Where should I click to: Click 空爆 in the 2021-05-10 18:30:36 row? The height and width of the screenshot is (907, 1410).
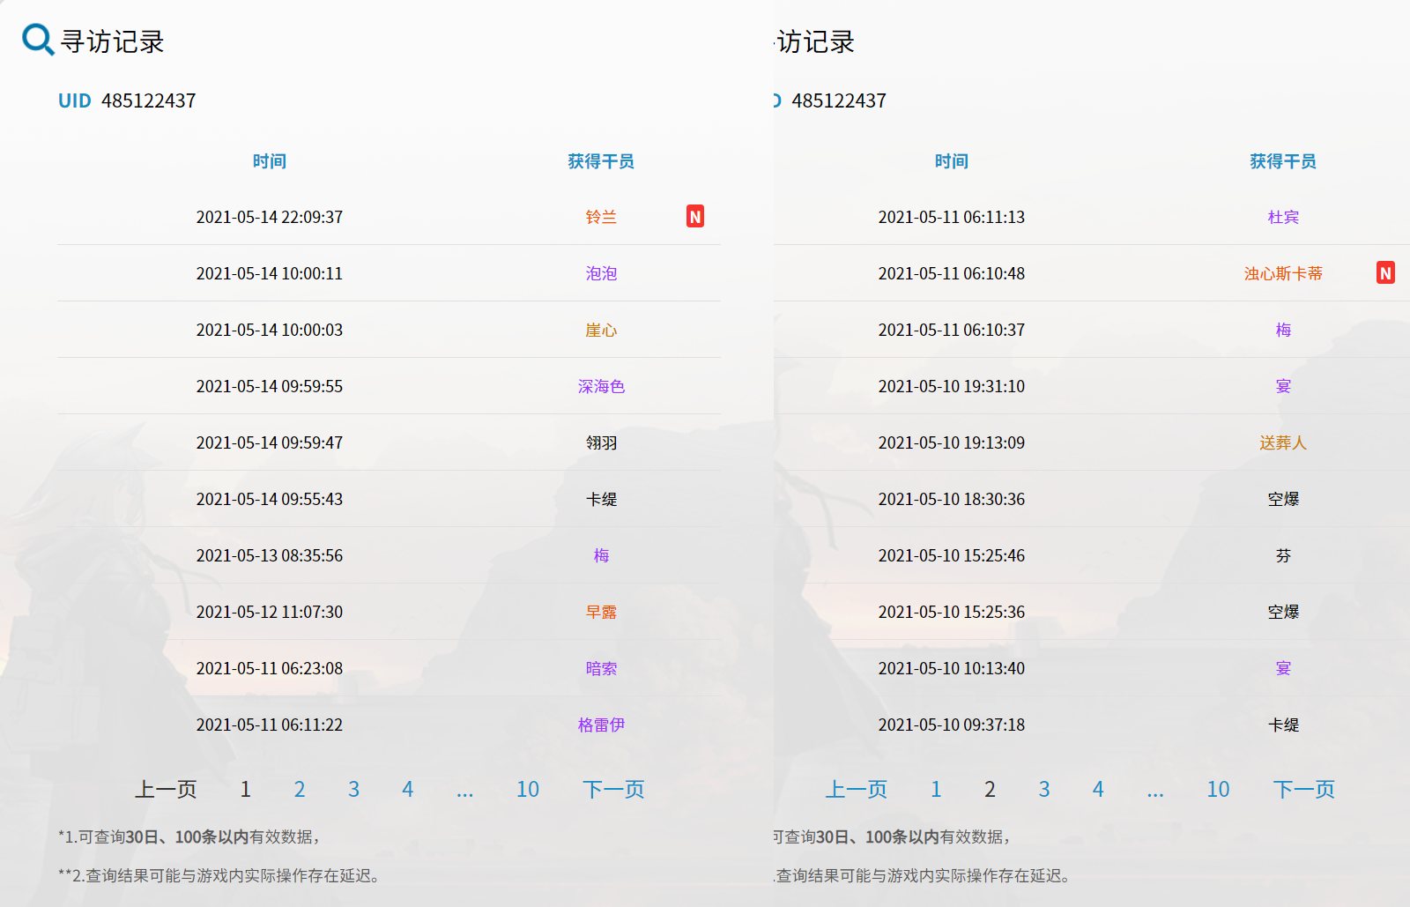pos(1283,499)
